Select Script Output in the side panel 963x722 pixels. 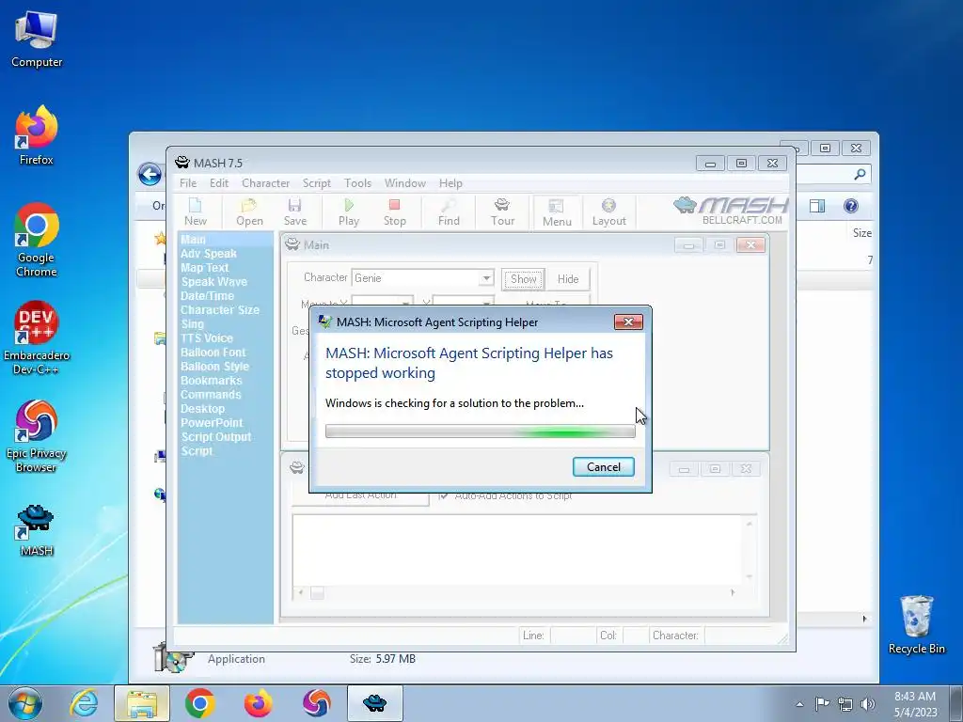(x=216, y=437)
